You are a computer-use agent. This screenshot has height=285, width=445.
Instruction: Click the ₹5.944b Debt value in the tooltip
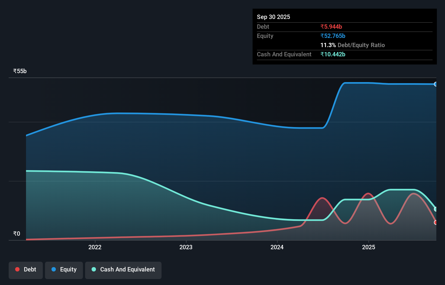tap(331, 27)
